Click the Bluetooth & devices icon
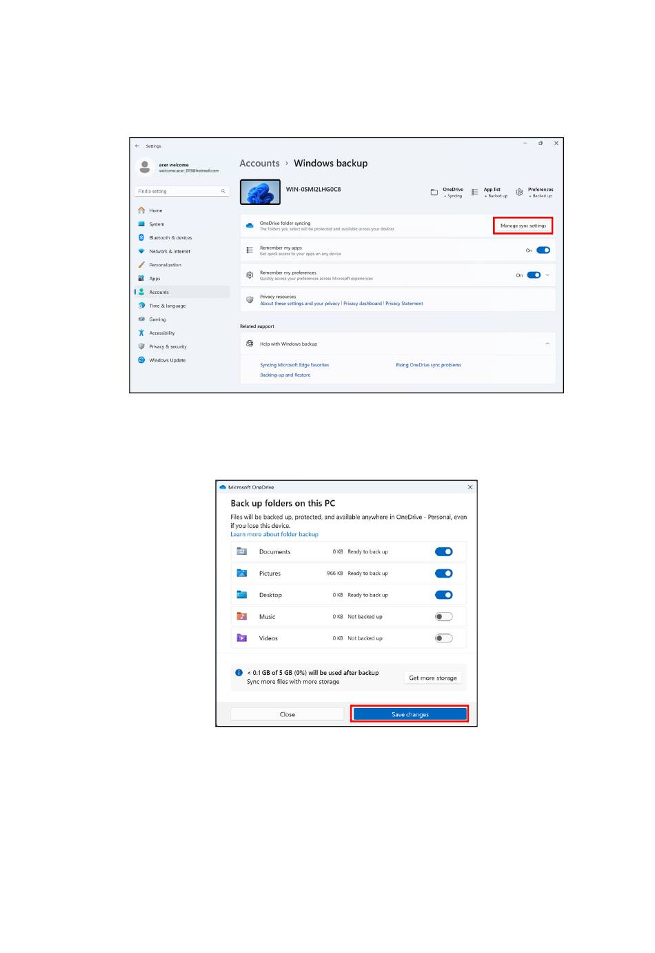 (x=141, y=237)
